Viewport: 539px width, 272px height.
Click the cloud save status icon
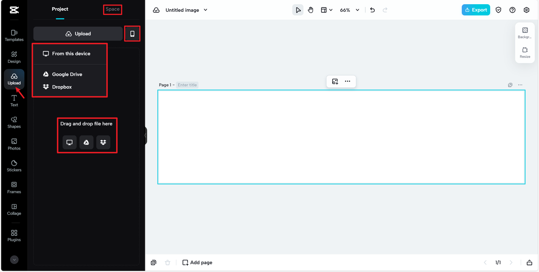click(156, 10)
